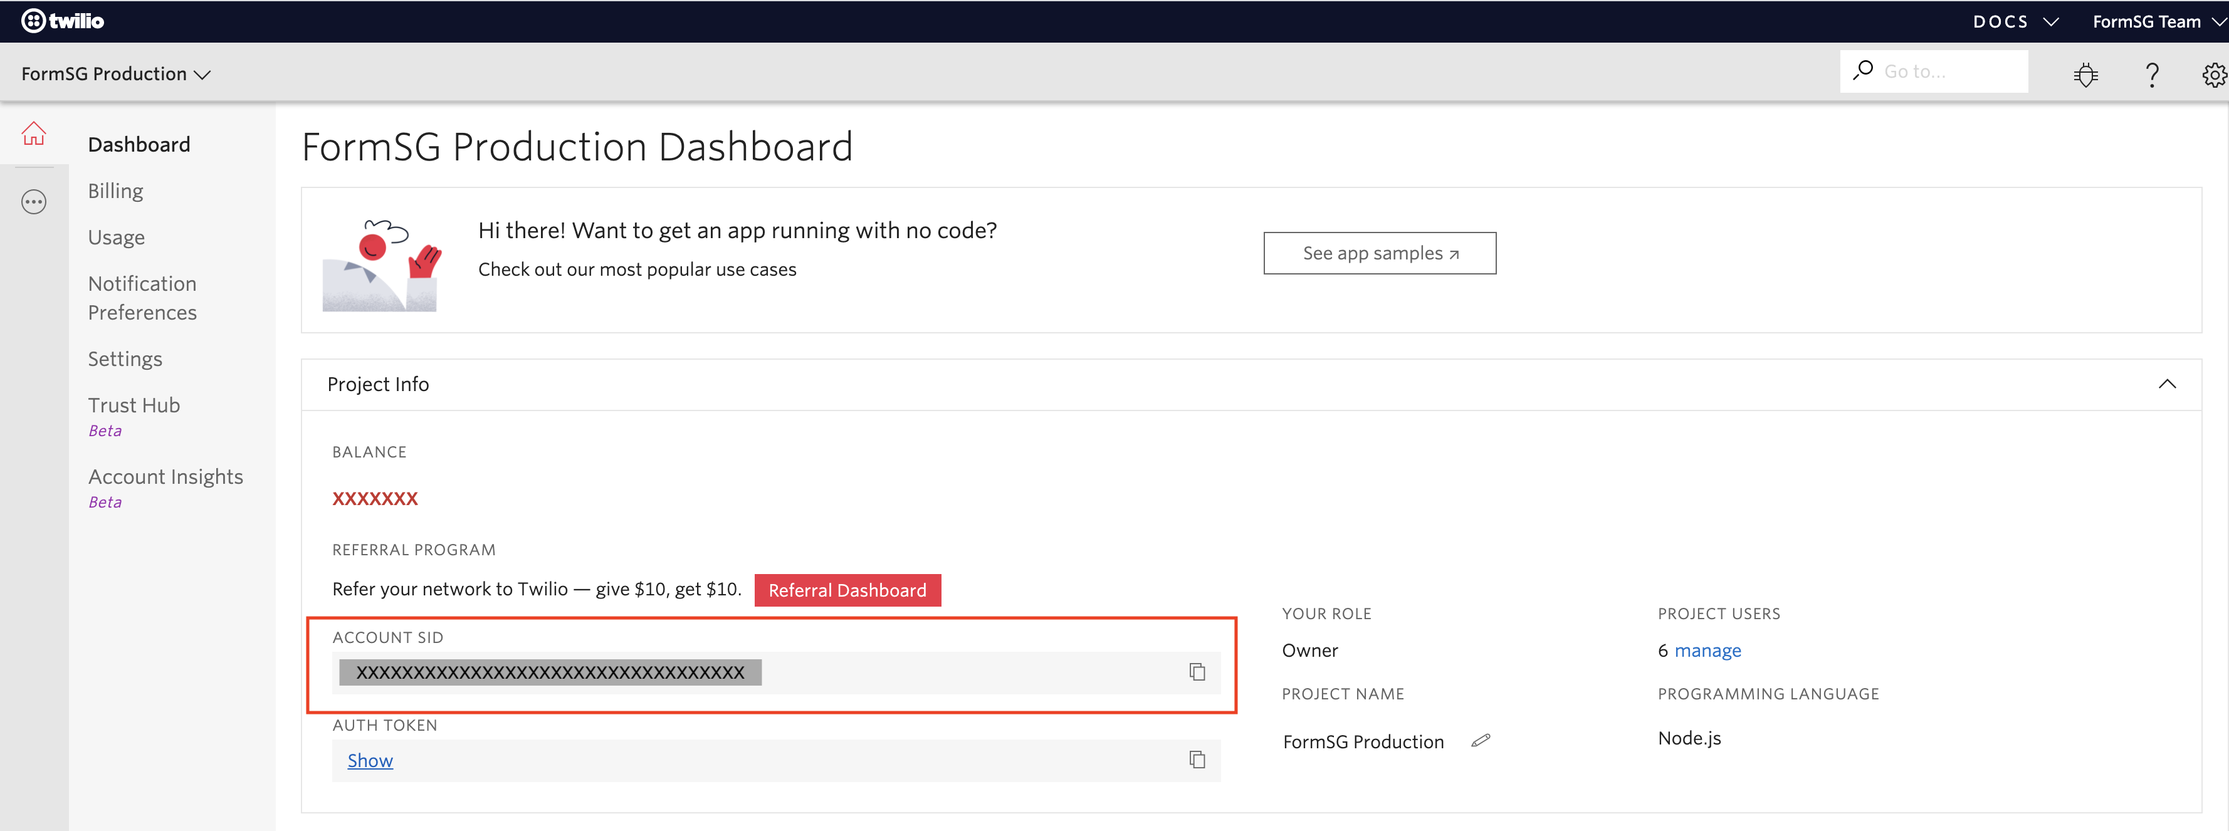Click the See app samples button
This screenshot has width=2229, height=831.
(1379, 253)
